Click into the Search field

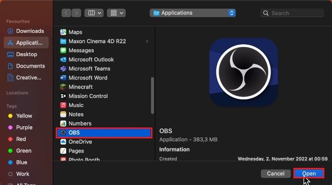click(292, 13)
